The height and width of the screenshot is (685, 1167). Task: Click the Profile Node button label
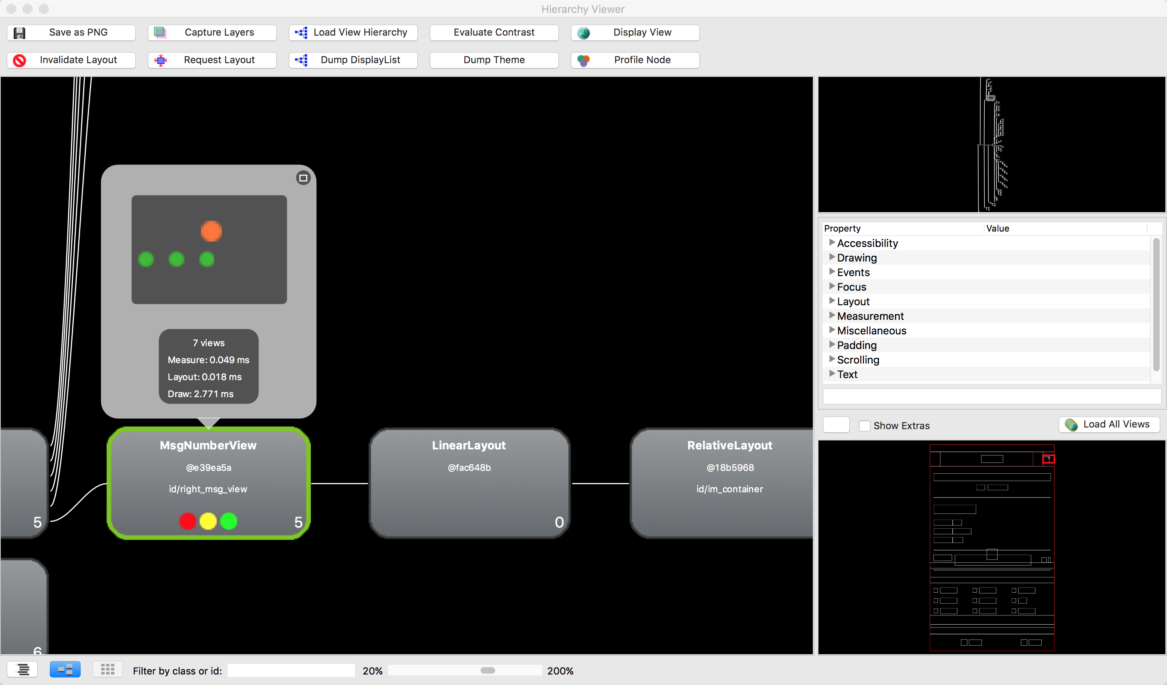click(x=642, y=60)
